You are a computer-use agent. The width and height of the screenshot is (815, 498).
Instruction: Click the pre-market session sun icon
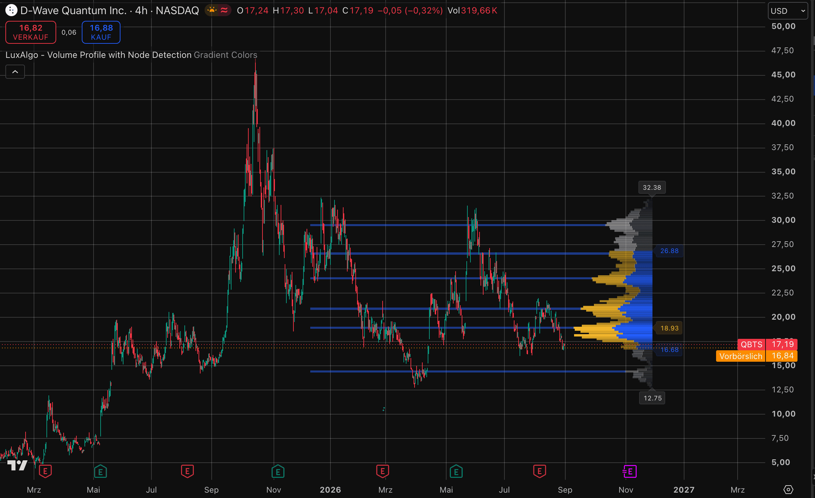212,10
